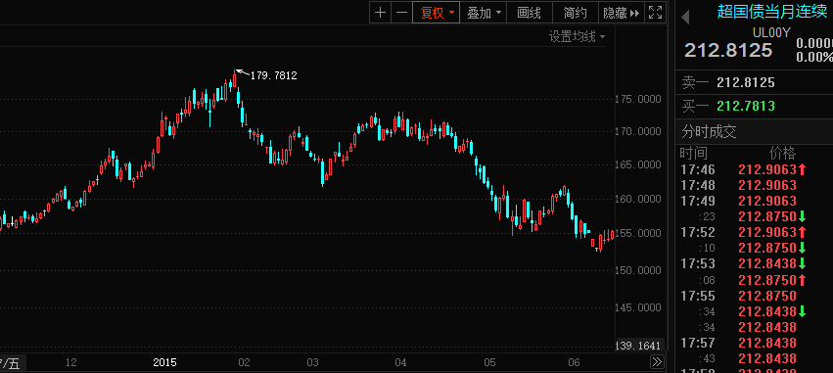Click the 179.7812 high price marker
Image resolution: width=833 pixels, height=373 pixels.
coord(274,76)
